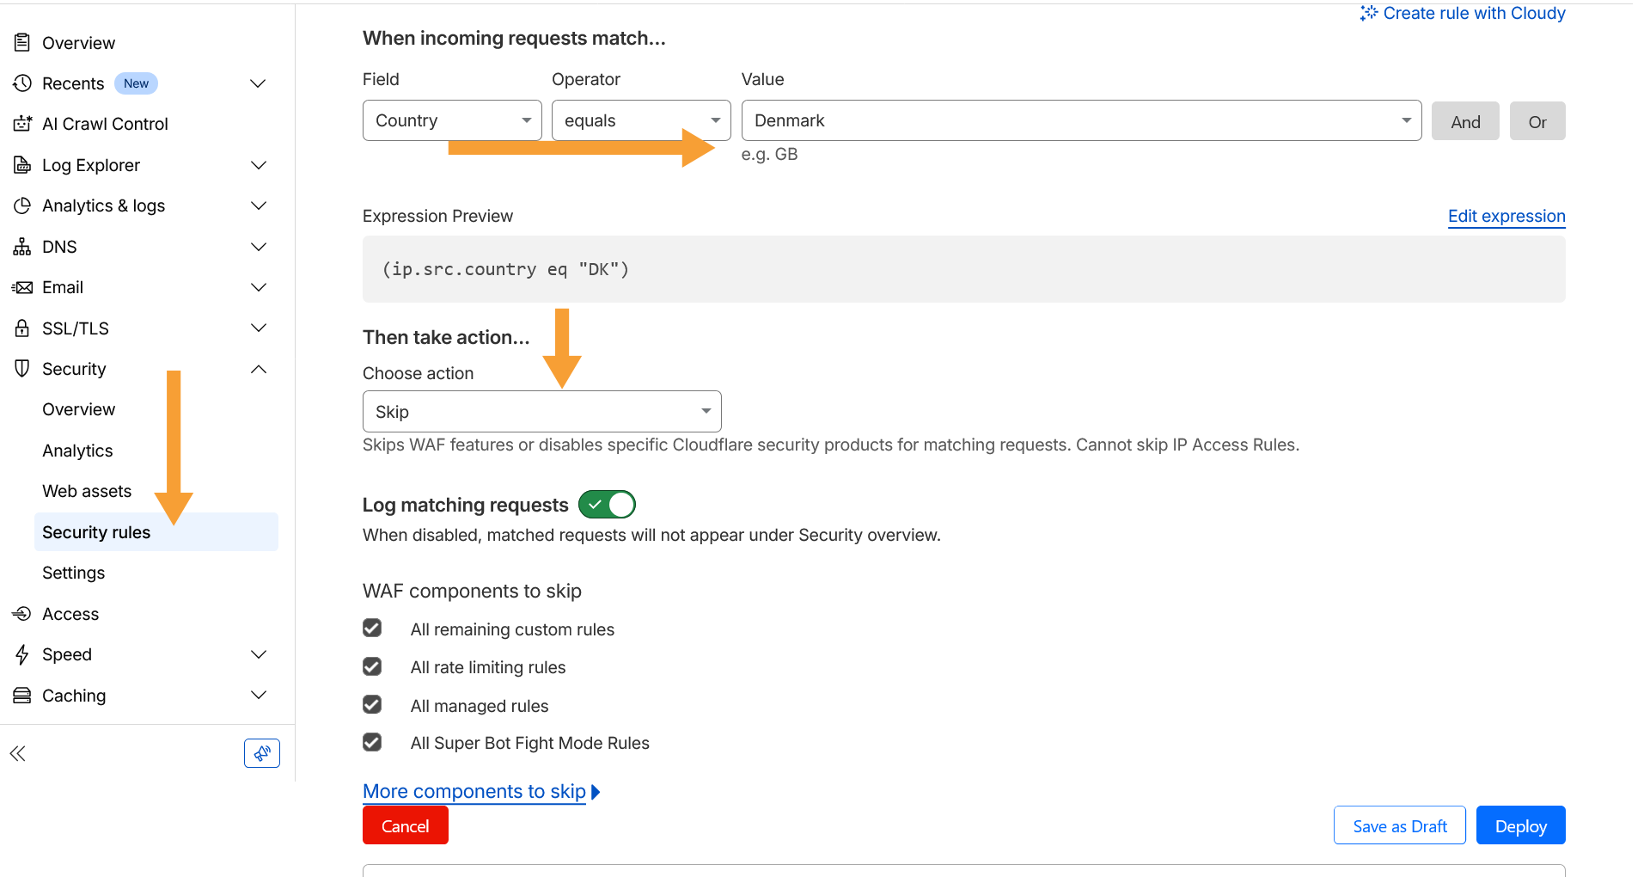
Task: Click the Edit expression link
Action: (1506, 216)
